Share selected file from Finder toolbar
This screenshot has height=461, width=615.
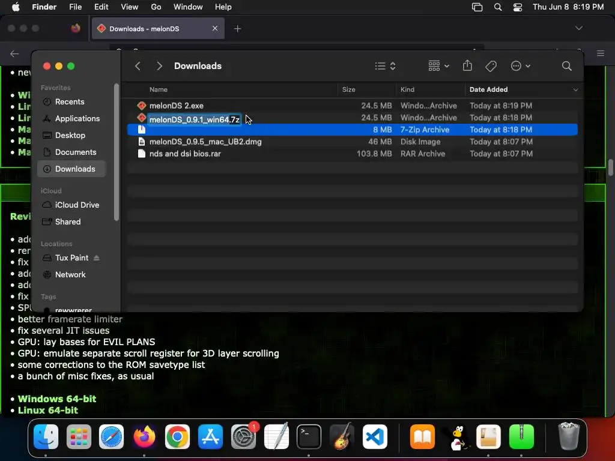coord(467,65)
